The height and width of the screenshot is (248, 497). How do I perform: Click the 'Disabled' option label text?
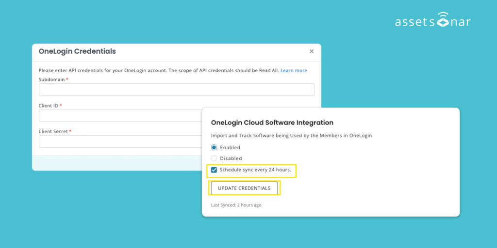click(x=231, y=158)
